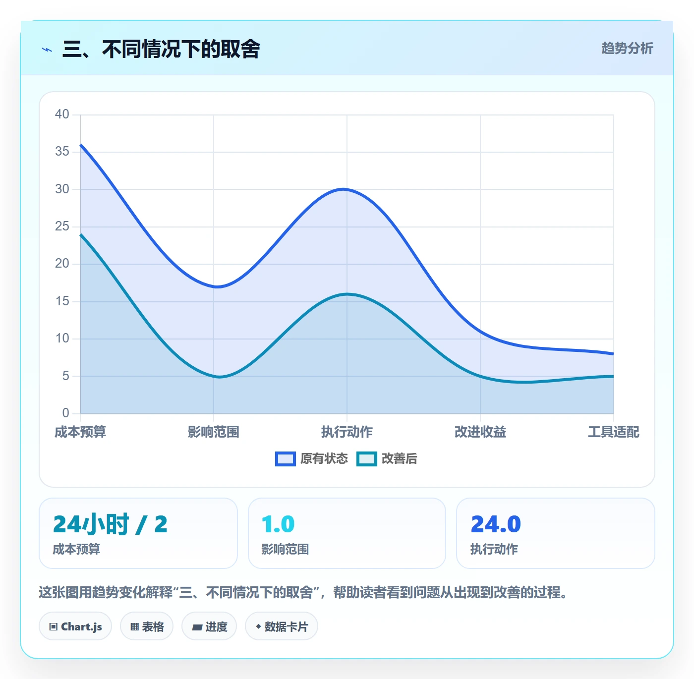Click the description sentence below the cards
This screenshot has height=679, width=694.
304,592
